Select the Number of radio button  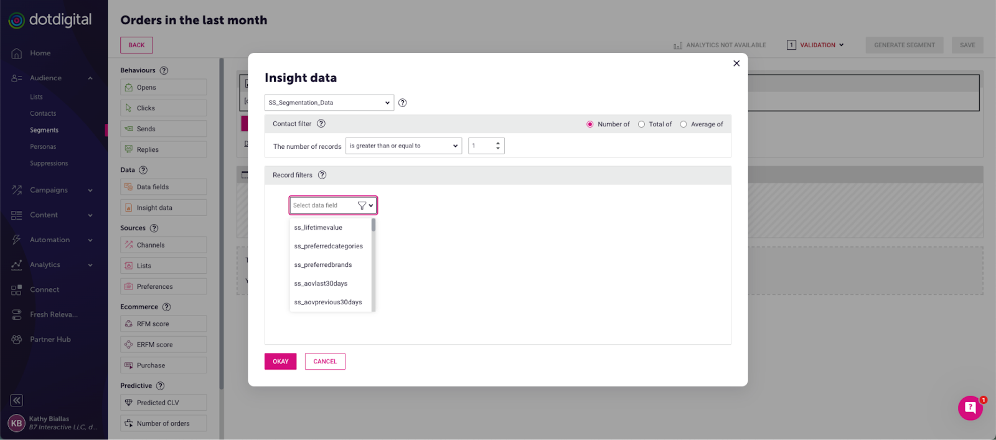click(590, 124)
